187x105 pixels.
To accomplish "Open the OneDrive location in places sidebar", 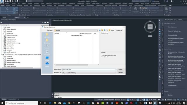I will click(x=47, y=64).
